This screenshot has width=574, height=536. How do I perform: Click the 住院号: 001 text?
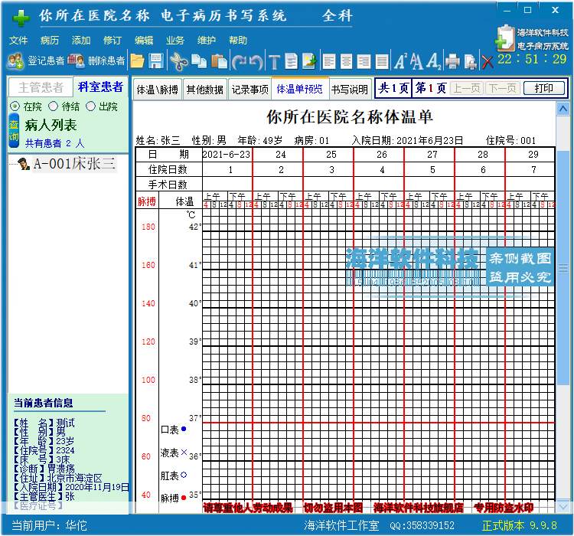(510, 140)
